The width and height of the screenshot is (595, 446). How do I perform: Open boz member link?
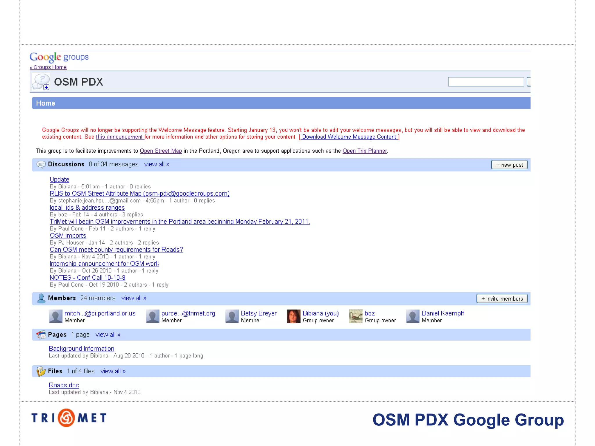coord(370,314)
